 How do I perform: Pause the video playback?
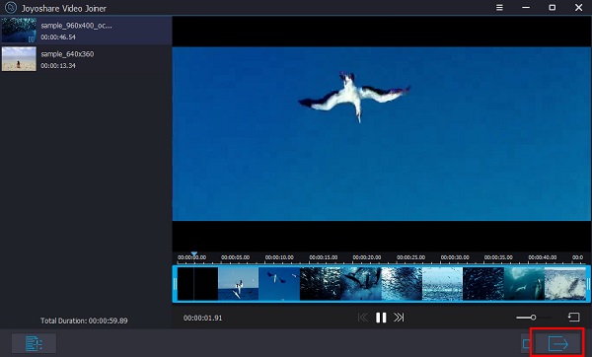[381, 318]
